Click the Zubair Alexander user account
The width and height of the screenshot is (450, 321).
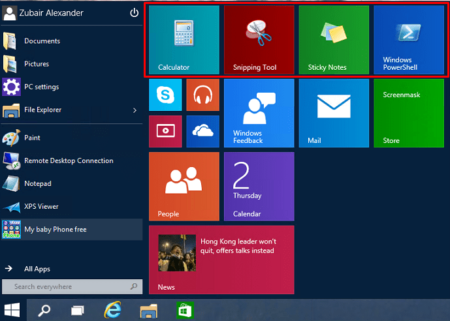[42, 13]
